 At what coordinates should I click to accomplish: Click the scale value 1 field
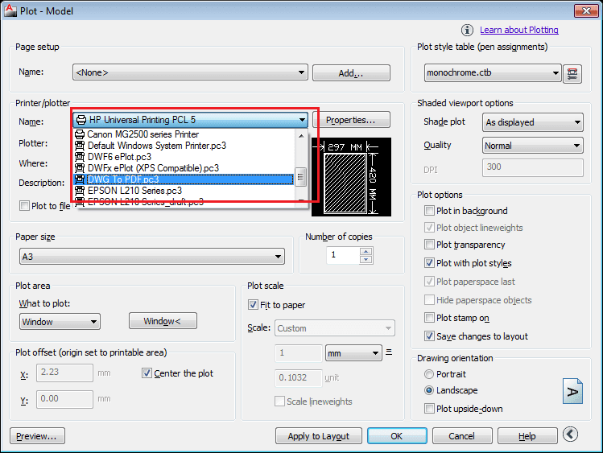[298, 353]
